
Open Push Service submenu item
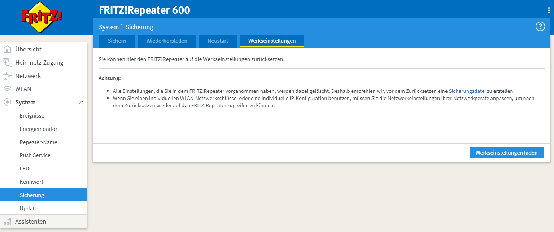click(44, 155)
